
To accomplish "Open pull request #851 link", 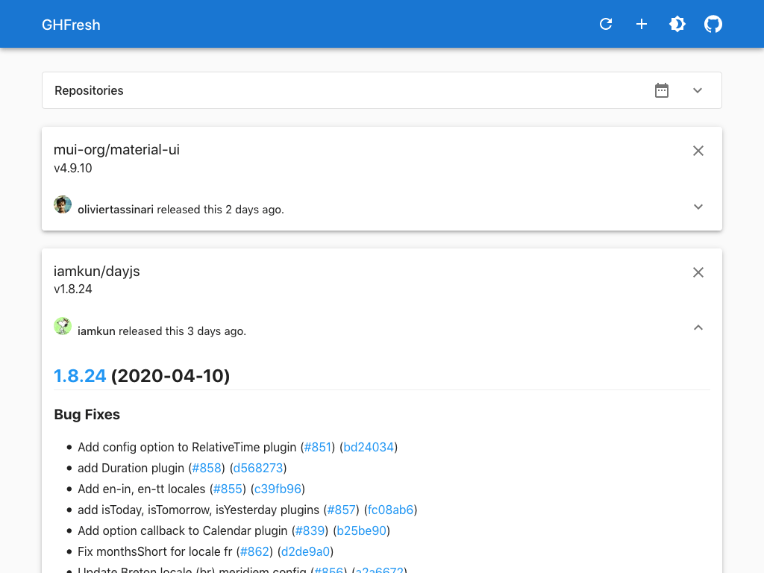I will [x=318, y=448].
